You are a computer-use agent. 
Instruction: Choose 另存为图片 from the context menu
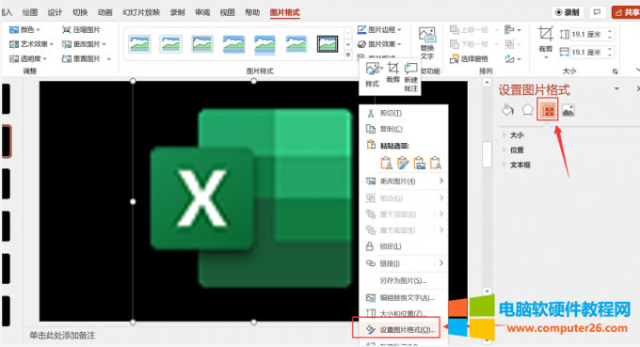click(403, 280)
